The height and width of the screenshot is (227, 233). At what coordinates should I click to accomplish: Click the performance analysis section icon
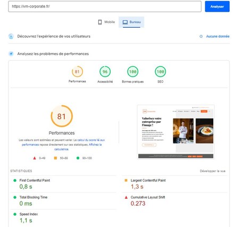click(11, 54)
